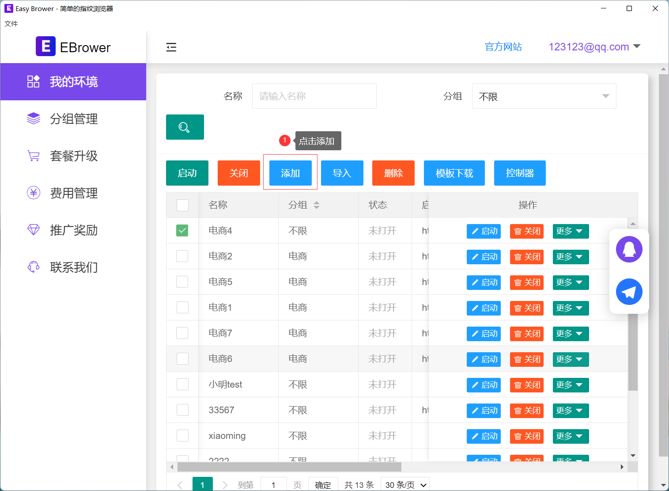Go to previous page arrow in pagination
669x491 pixels.
pyautogui.click(x=180, y=485)
